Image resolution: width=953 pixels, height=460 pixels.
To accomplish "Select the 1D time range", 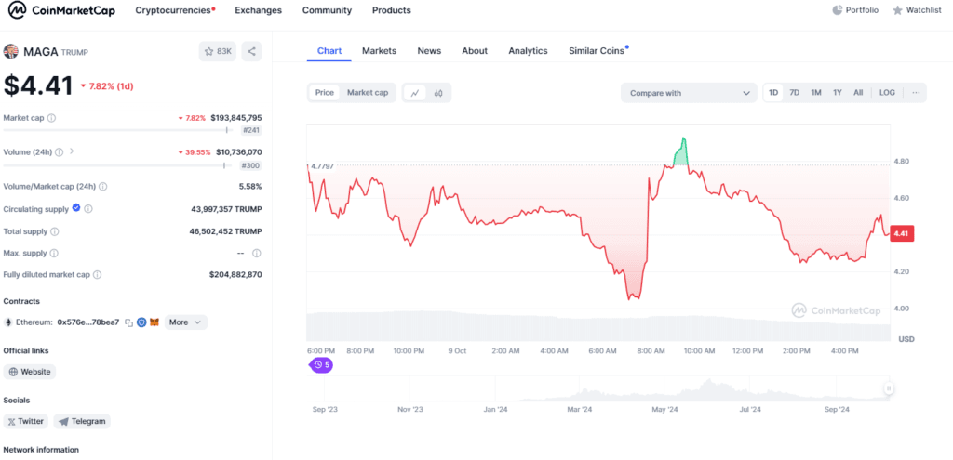I will click(773, 93).
